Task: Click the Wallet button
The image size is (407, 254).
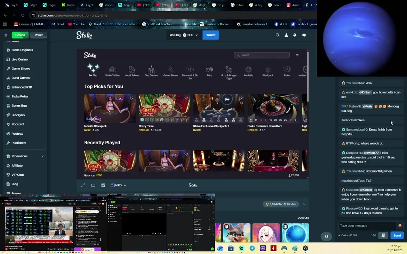Action: 211,35
